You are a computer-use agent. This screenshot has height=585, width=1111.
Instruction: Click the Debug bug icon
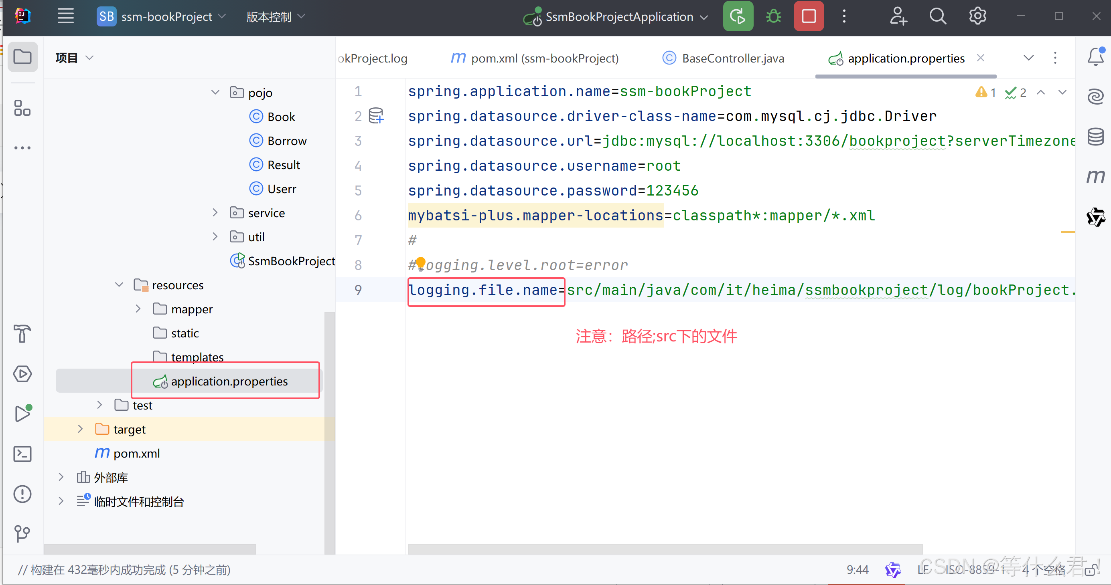click(773, 16)
